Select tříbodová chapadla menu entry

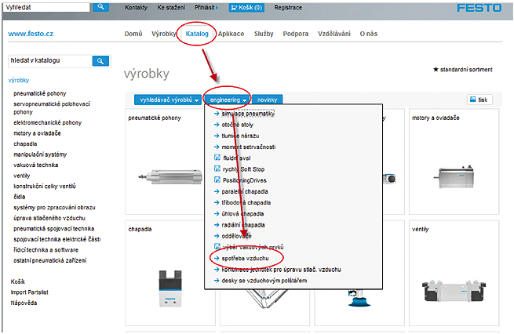242,203
